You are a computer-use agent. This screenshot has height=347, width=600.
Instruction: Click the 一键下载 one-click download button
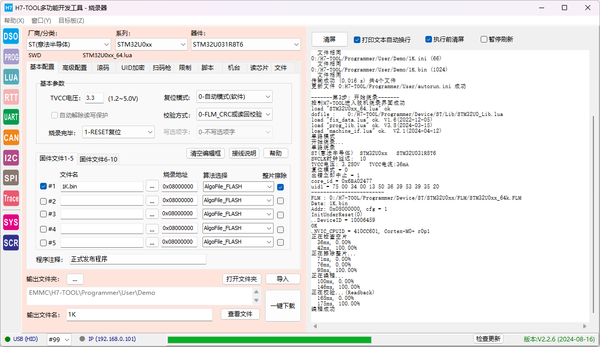pos(283,306)
